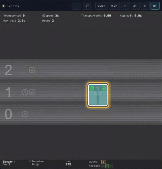Screen dimensions: 162x169
Task: Set simulation speed to 0.5×
Action: [114, 6]
